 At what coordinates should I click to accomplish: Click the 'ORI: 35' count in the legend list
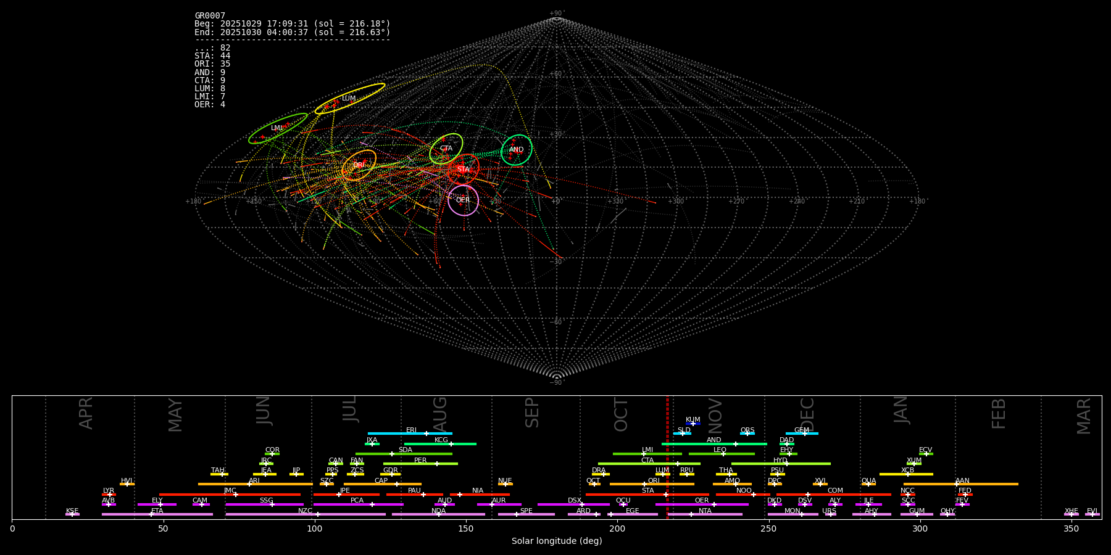point(212,64)
